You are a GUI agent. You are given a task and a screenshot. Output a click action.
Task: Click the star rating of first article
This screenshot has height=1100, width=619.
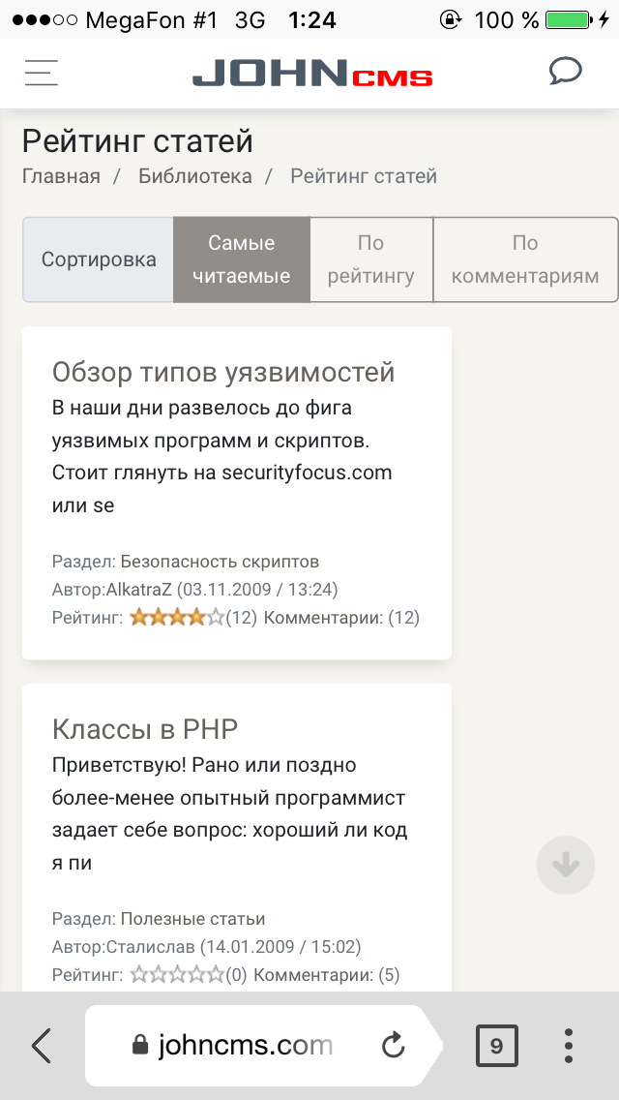pyautogui.click(x=177, y=617)
